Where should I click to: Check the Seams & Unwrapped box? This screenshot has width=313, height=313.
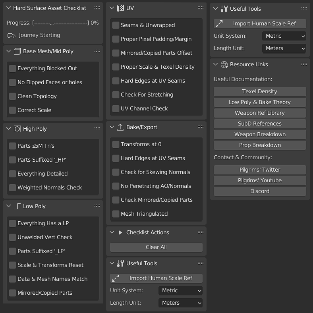coord(116,25)
